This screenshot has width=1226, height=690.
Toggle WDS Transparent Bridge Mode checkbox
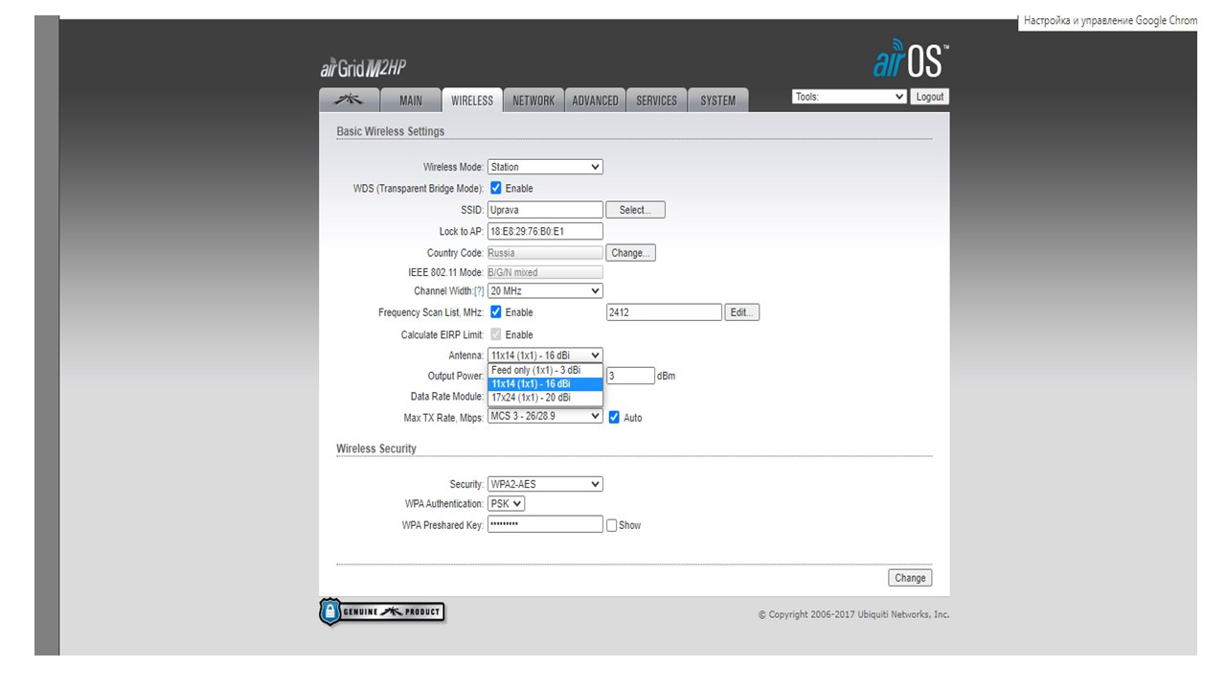coord(496,188)
